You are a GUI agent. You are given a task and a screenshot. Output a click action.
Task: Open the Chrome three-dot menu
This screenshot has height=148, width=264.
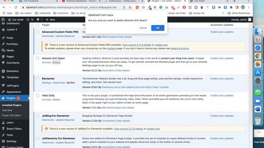pos(249,7)
